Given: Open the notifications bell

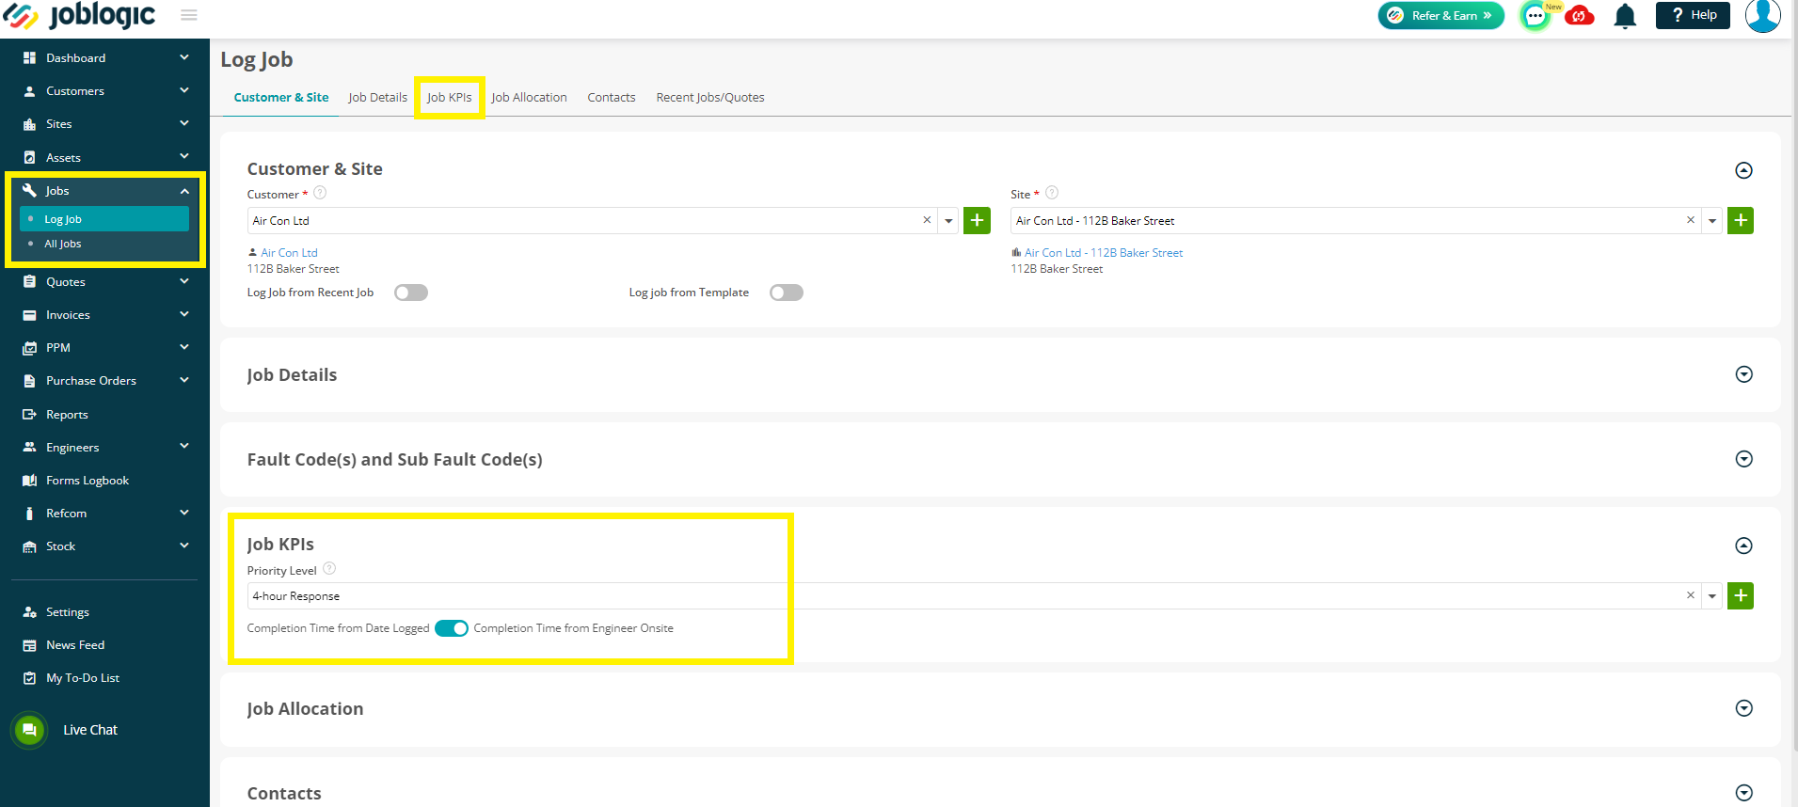Looking at the screenshot, I should click(1625, 16).
